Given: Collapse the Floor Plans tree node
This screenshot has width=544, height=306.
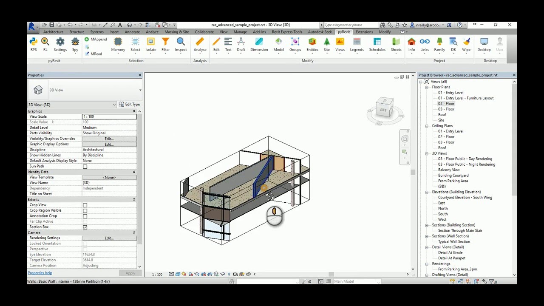Looking at the screenshot, I should [427, 87].
